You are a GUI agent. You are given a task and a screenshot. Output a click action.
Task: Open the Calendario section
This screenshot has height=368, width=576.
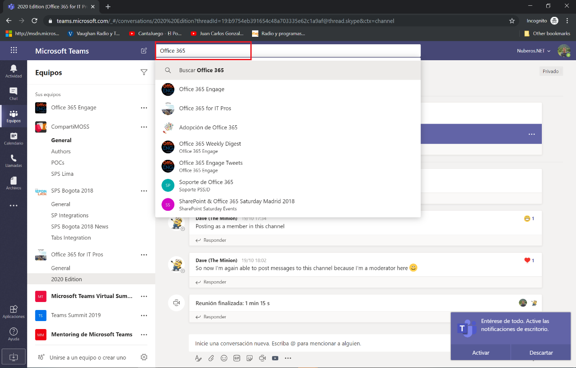point(14,138)
